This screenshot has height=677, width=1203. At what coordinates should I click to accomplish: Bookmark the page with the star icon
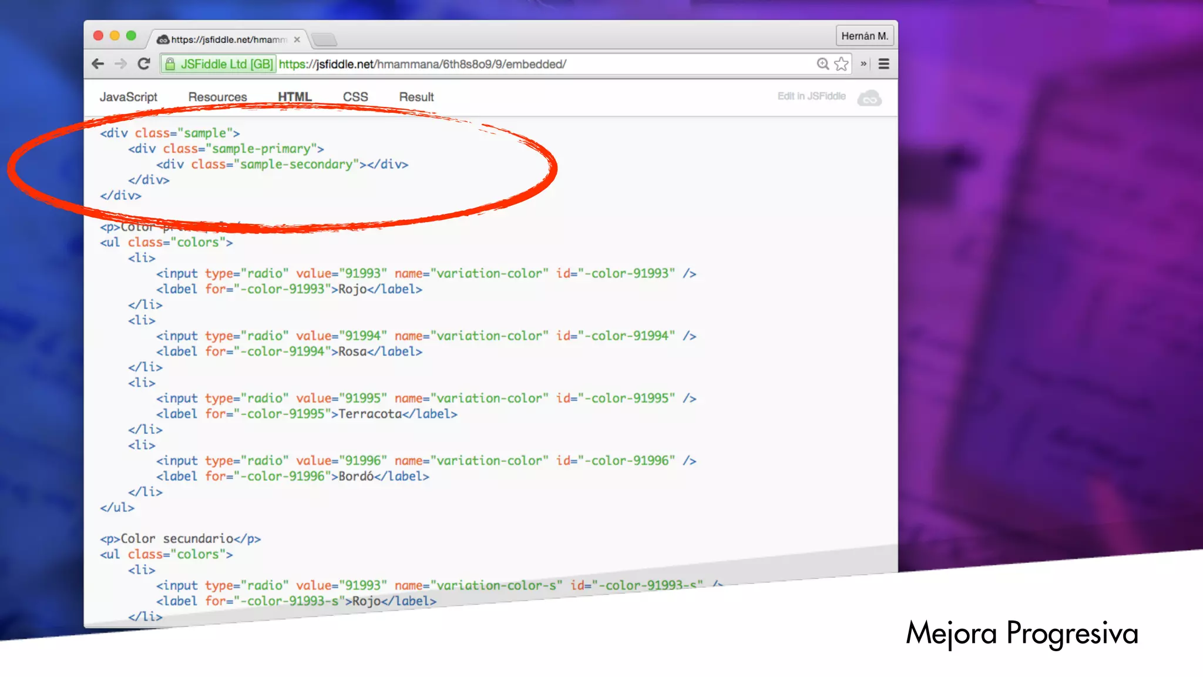(841, 64)
